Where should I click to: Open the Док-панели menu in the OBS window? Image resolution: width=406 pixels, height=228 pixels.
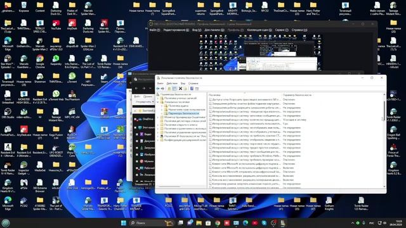click(214, 30)
